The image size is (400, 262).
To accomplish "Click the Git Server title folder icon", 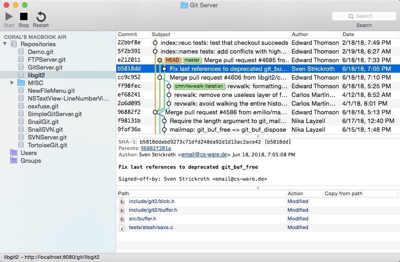I will pos(184,5).
